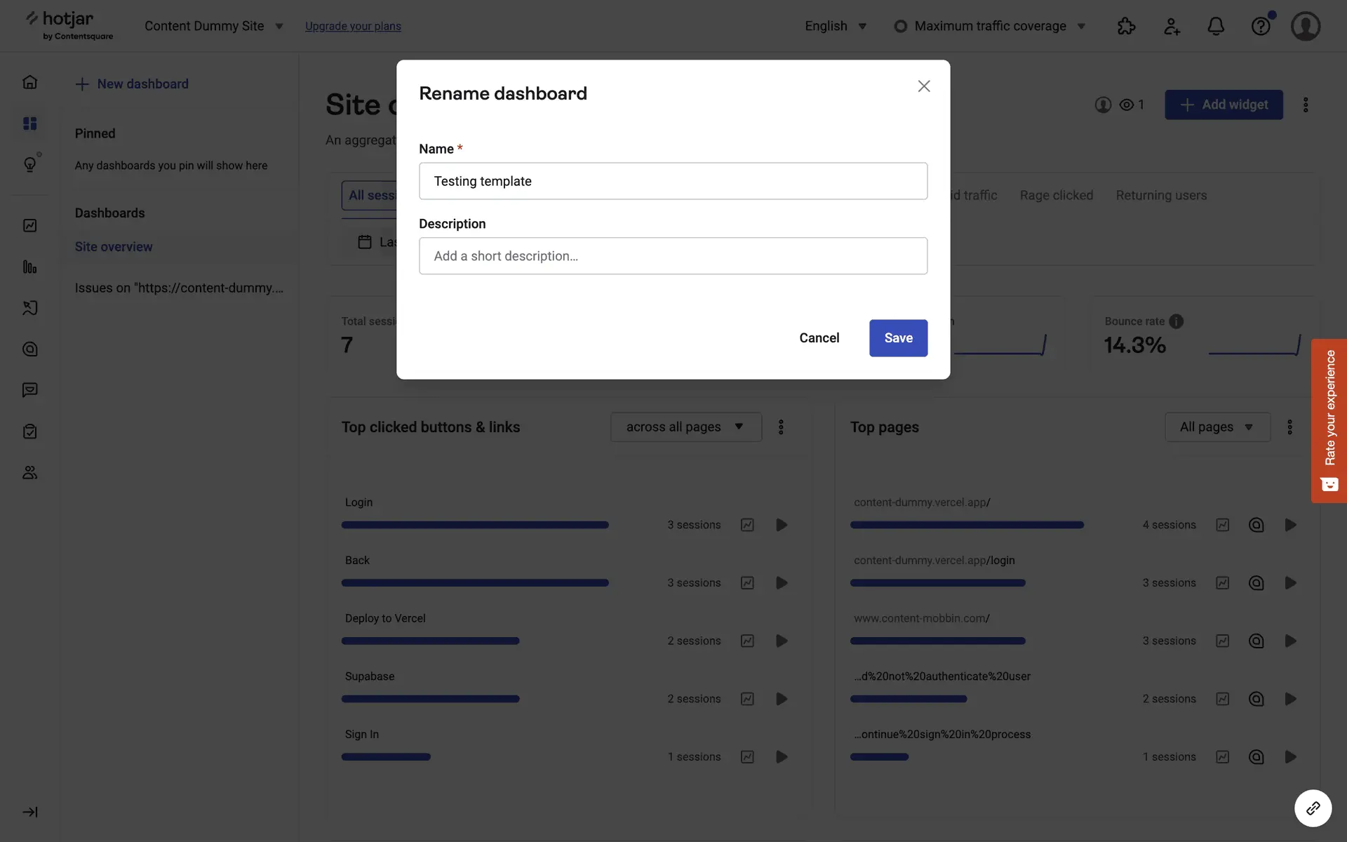1347x842 pixels.
Task: Open the integrations puzzle icon
Action: tap(1126, 27)
